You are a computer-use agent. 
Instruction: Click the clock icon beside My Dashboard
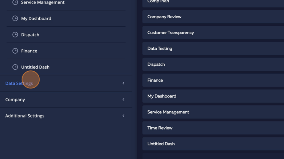pyautogui.click(x=15, y=18)
